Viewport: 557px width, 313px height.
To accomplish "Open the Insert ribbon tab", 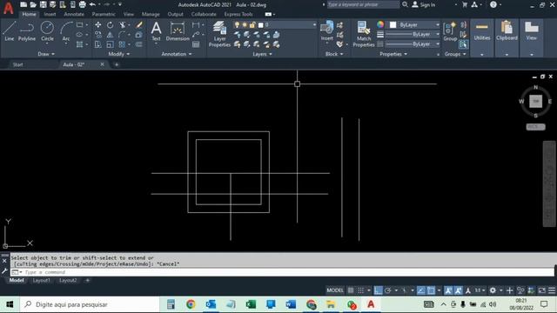I will pos(50,14).
